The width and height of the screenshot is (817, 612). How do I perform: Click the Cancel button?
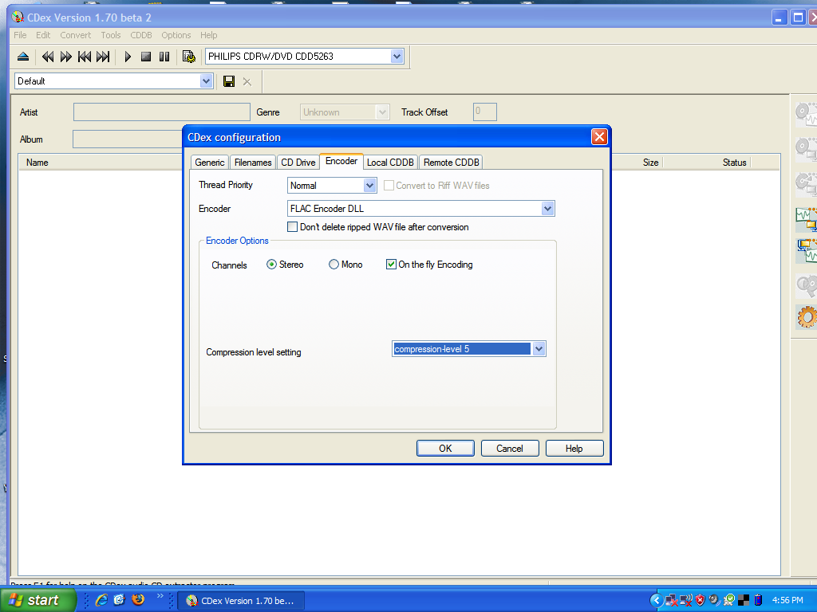pos(510,449)
